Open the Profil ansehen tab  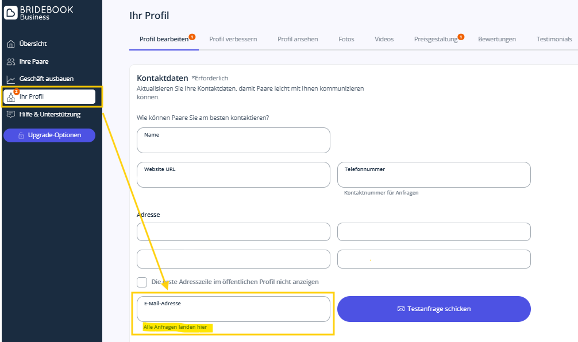coord(298,39)
